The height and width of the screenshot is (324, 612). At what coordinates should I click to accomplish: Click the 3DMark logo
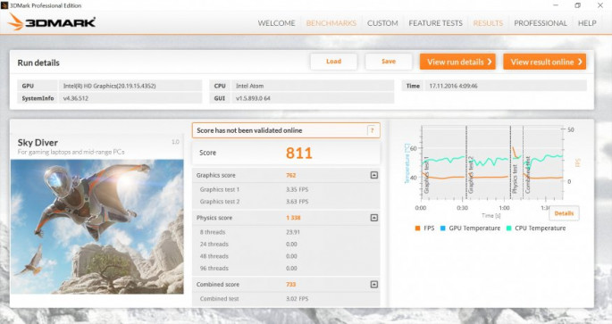click(52, 21)
